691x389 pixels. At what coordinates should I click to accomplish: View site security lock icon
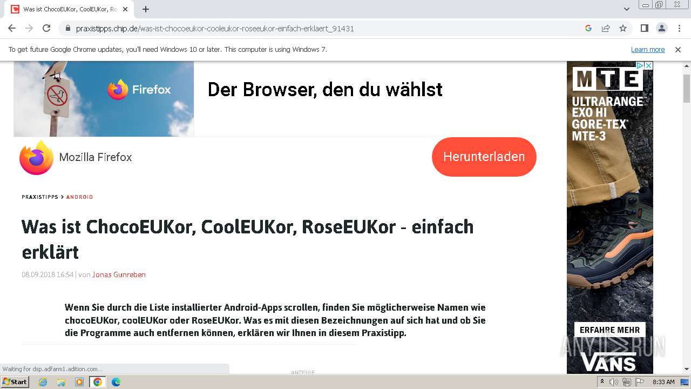pyautogui.click(x=67, y=29)
